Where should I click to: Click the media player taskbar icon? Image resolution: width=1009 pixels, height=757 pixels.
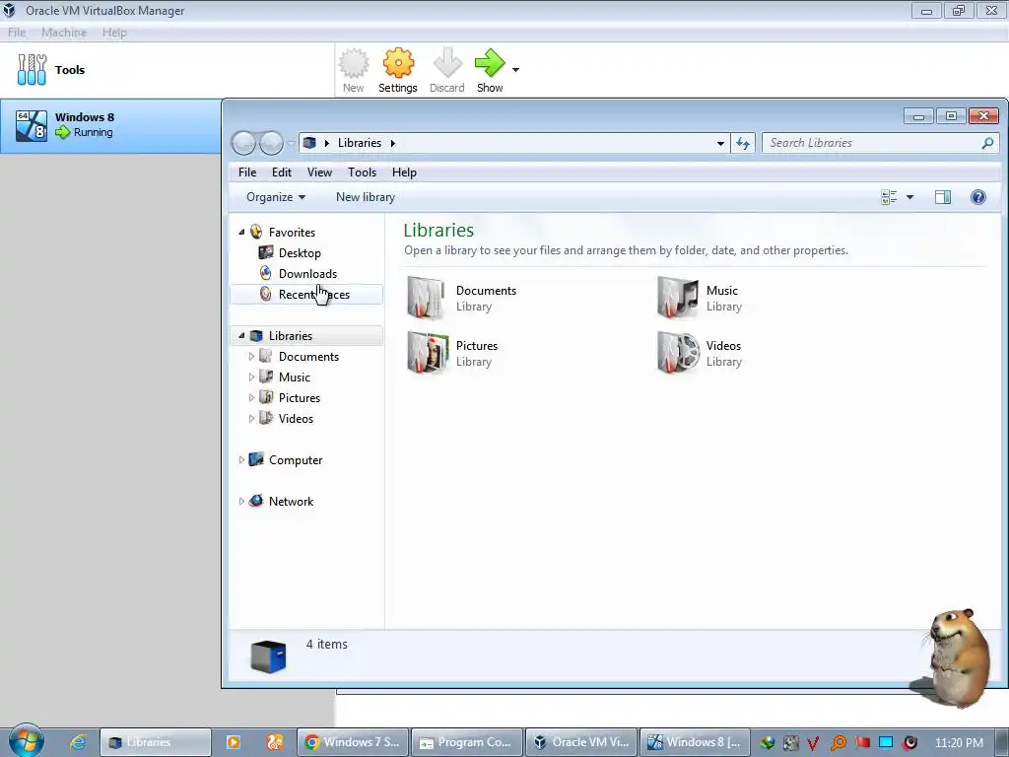click(x=233, y=742)
